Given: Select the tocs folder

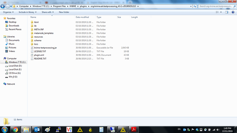Looking at the screenshot, I should point(36,44).
